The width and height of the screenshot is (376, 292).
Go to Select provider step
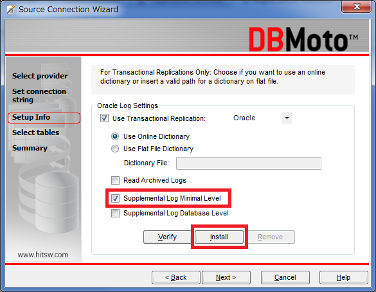[x=40, y=76]
